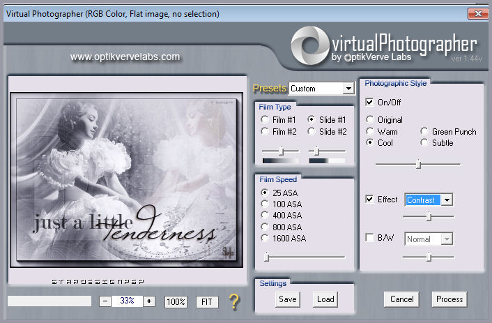Click the yellow question mark help icon
This screenshot has width=492, height=323.
(x=234, y=301)
